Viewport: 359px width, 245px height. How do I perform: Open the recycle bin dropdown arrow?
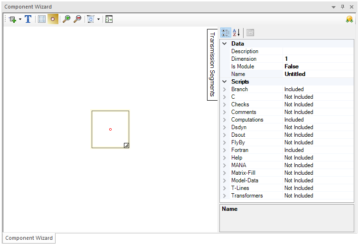pos(98,19)
